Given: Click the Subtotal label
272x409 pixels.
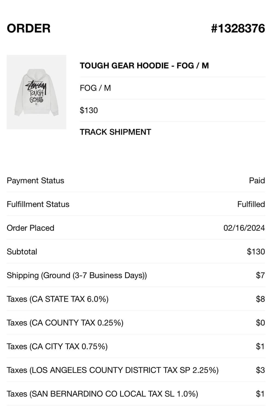Looking at the screenshot, I should [22, 252].
